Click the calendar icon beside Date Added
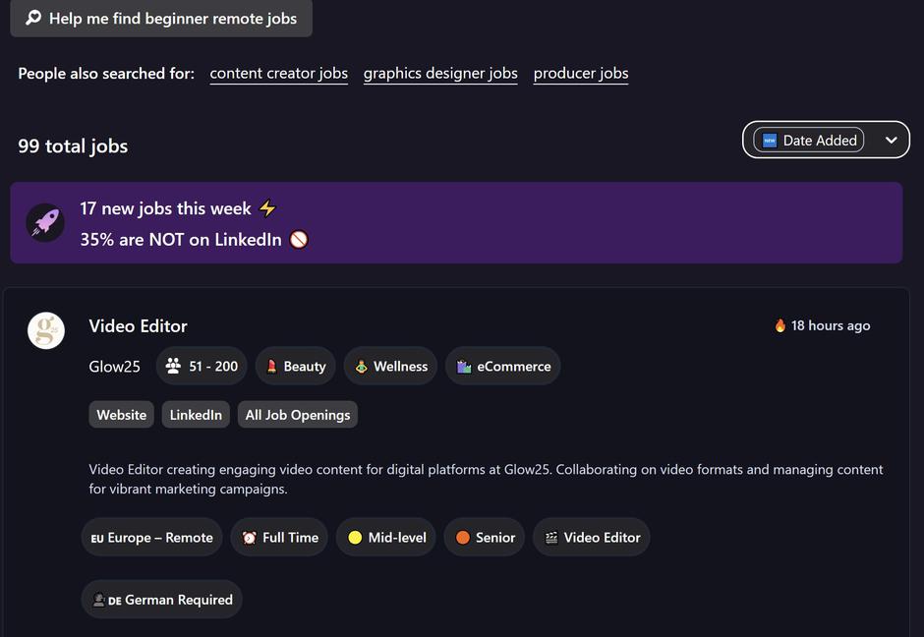The image size is (924, 637). (769, 140)
